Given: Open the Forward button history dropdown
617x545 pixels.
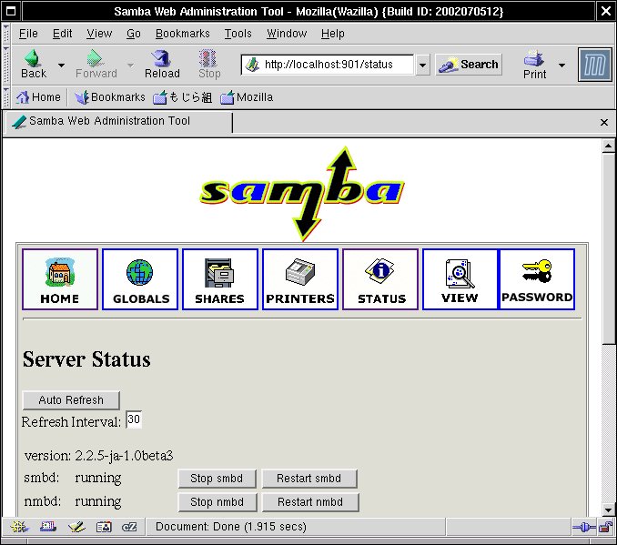Looking at the screenshot, I should coord(130,65).
